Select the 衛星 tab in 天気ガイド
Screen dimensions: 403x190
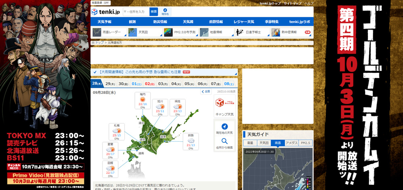250,143
